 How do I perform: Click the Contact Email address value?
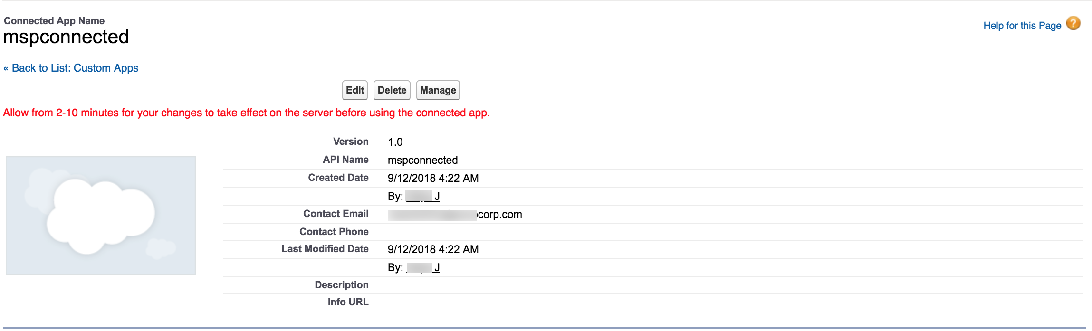point(455,215)
